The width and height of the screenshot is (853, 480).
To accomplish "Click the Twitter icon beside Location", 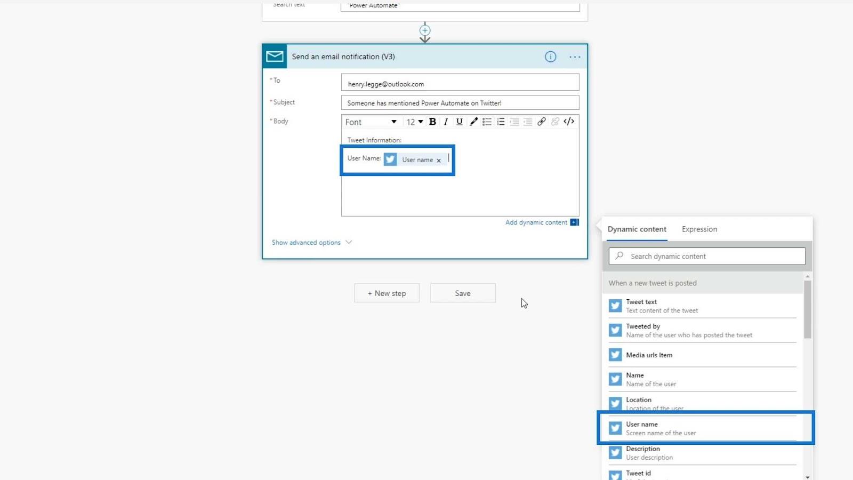I will [x=615, y=404].
